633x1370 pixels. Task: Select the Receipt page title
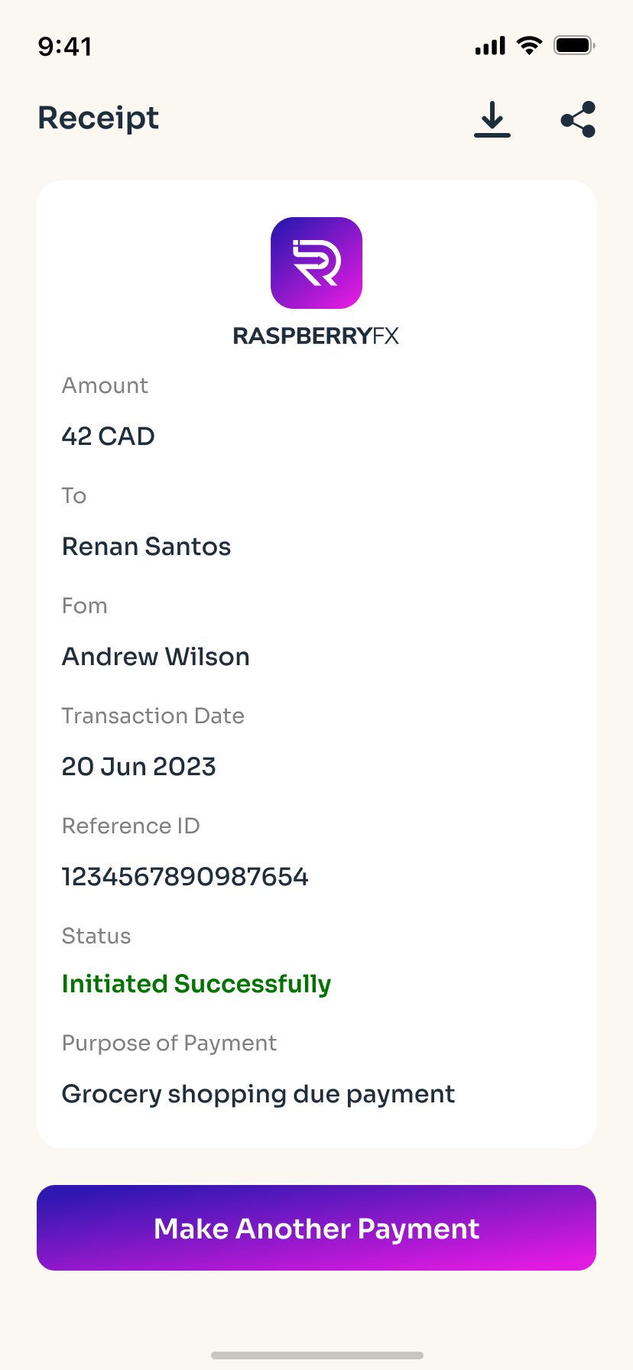[99, 118]
